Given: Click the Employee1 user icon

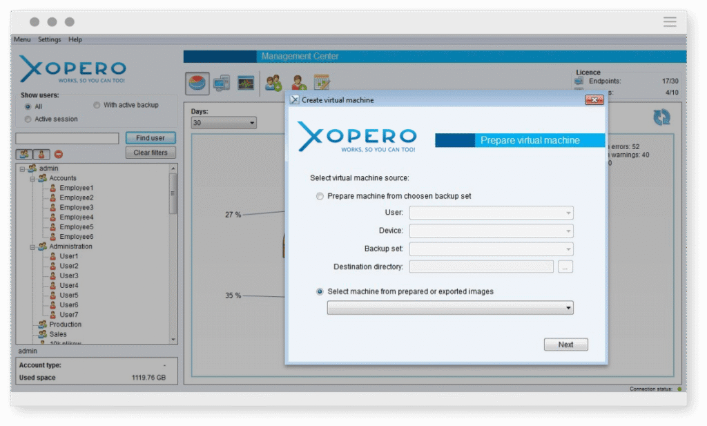Looking at the screenshot, I should pos(52,188).
